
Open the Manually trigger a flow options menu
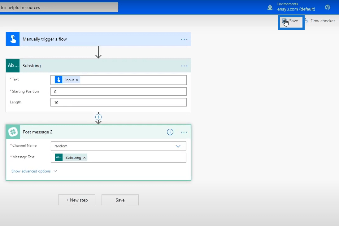coord(184,39)
